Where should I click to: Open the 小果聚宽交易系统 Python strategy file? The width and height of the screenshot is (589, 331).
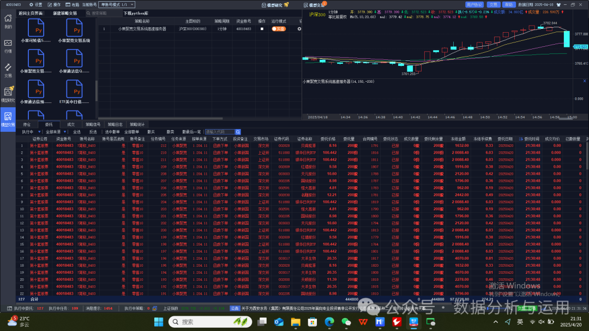coord(74,30)
